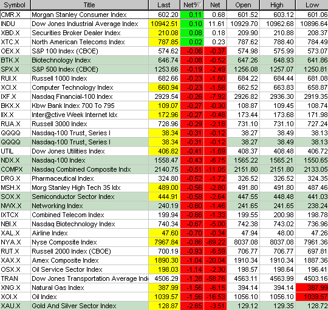Select the Gold And Silver Sector Index row
Image resolution: width=328 pixels, height=310 pixels.
[164, 306]
